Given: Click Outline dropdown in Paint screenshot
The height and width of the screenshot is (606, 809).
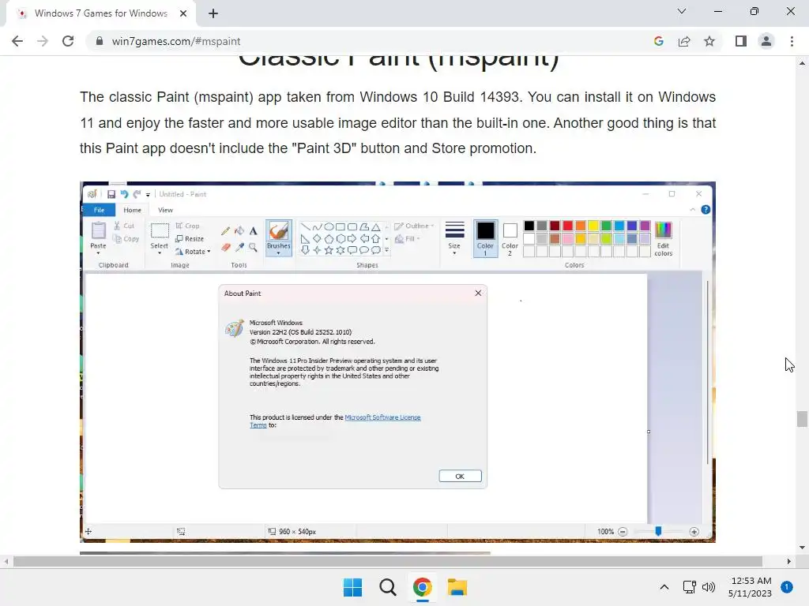Looking at the screenshot, I should tap(414, 226).
